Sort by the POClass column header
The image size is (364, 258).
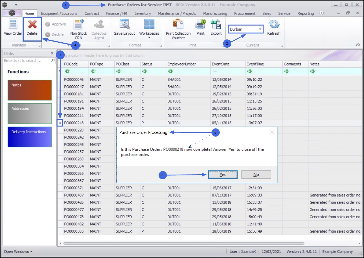tap(127, 64)
